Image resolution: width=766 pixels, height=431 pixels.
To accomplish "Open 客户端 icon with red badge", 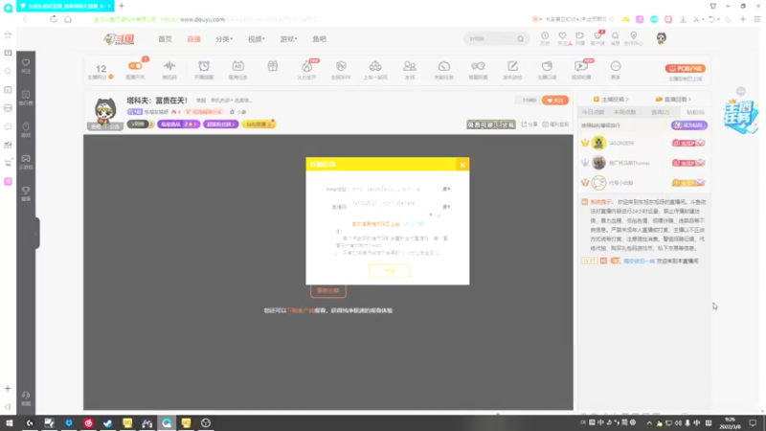I will [597, 38].
